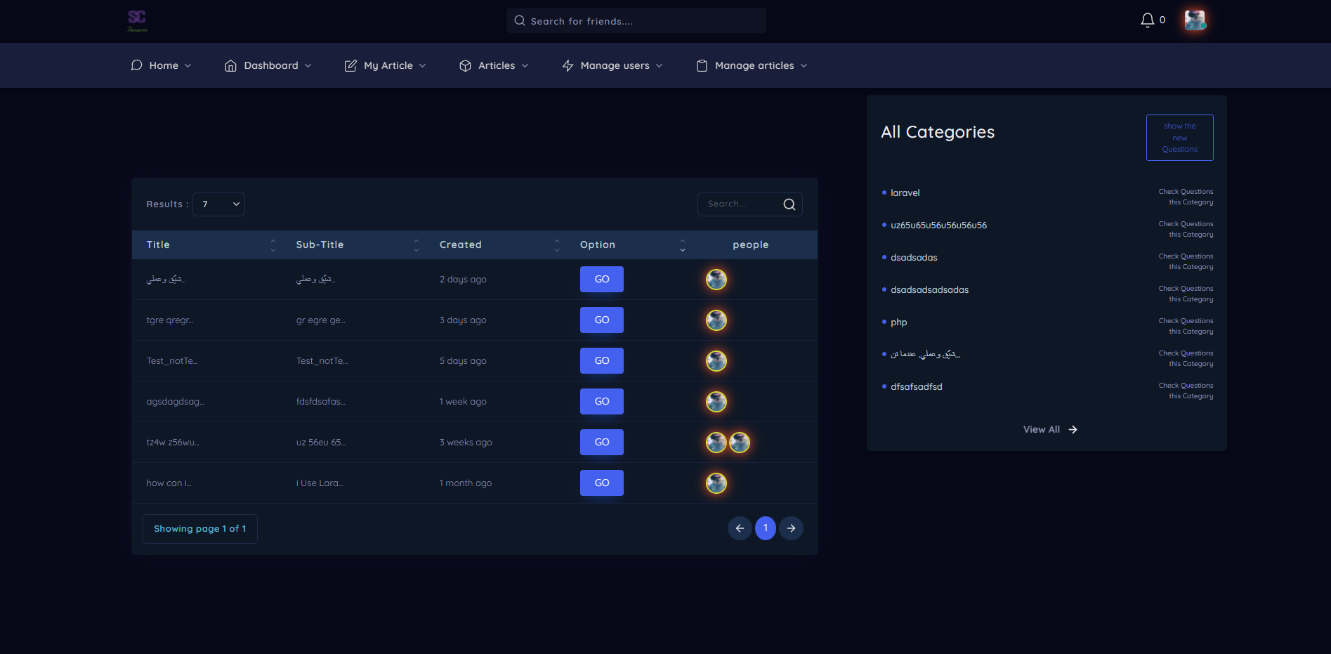Open the Results per page dropdown
The width and height of the screenshot is (1331, 654).
pyautogui.click(x=218, y=204)
